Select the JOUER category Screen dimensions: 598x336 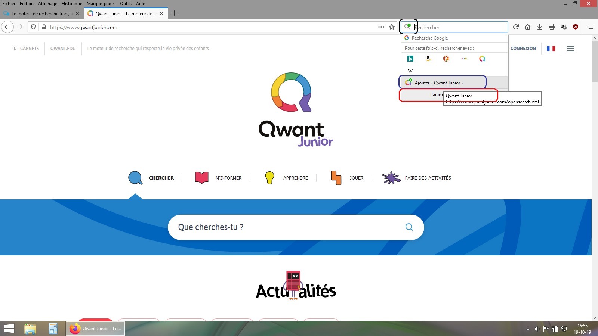click(x=347, y=178)
